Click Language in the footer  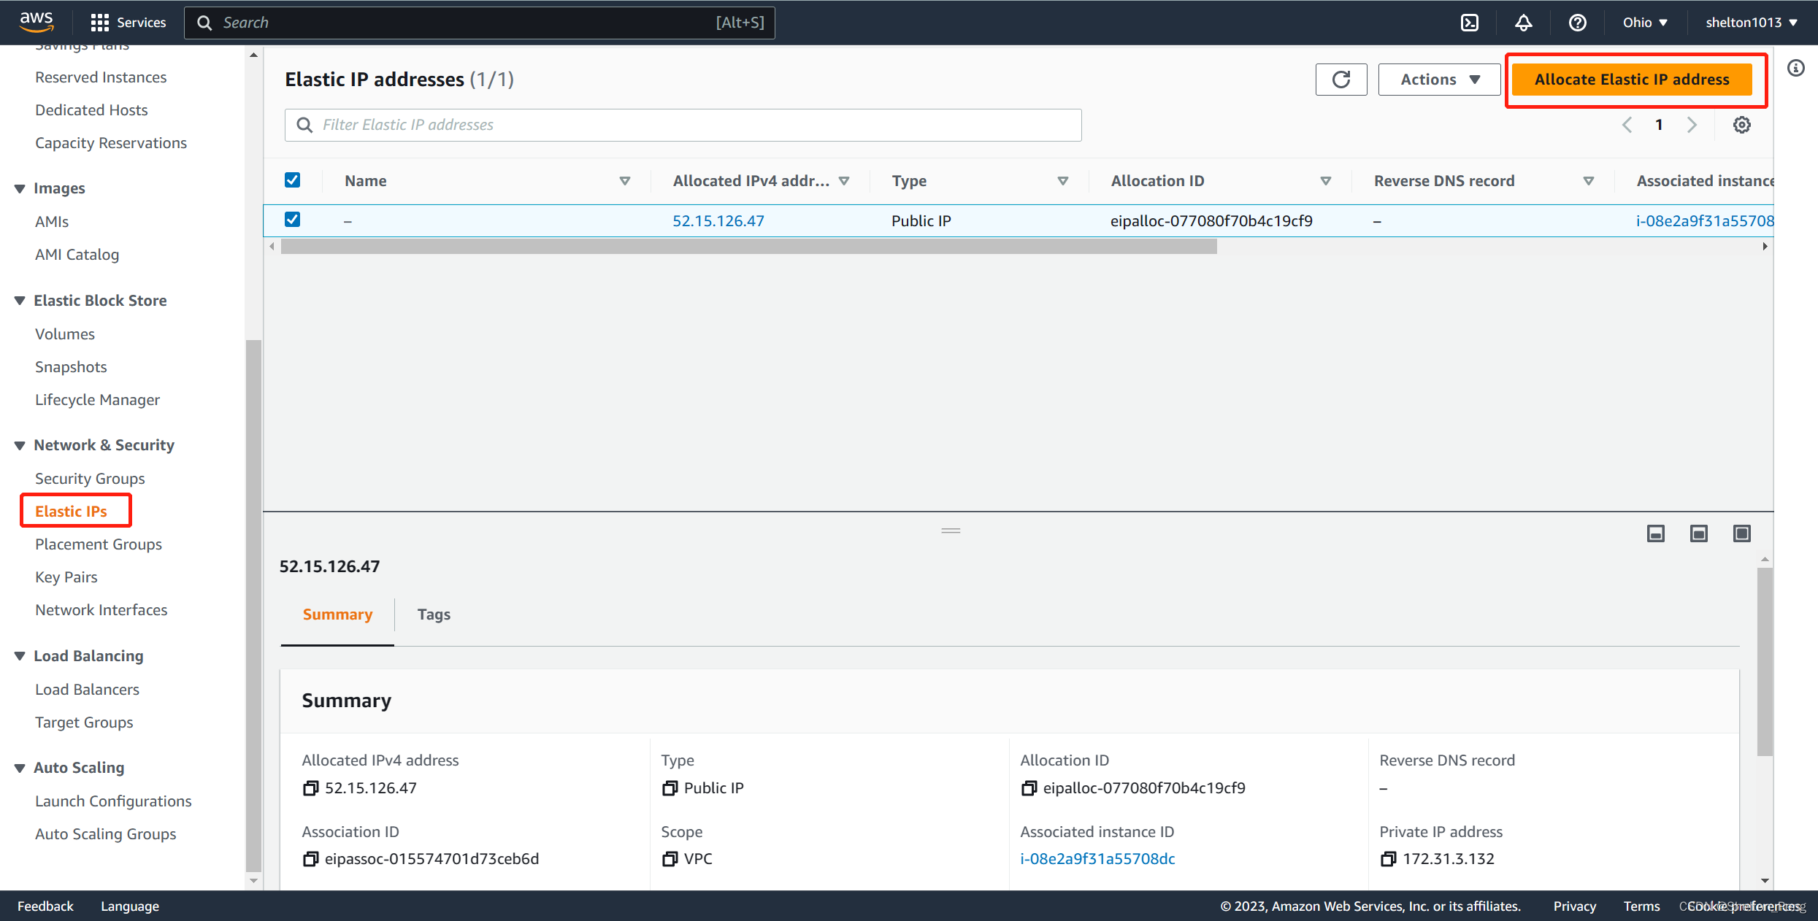130,906
